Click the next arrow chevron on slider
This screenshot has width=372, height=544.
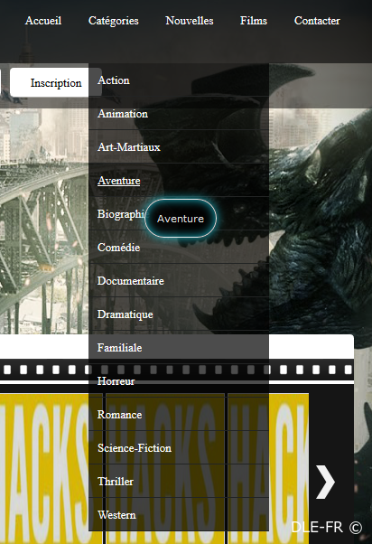326,482
